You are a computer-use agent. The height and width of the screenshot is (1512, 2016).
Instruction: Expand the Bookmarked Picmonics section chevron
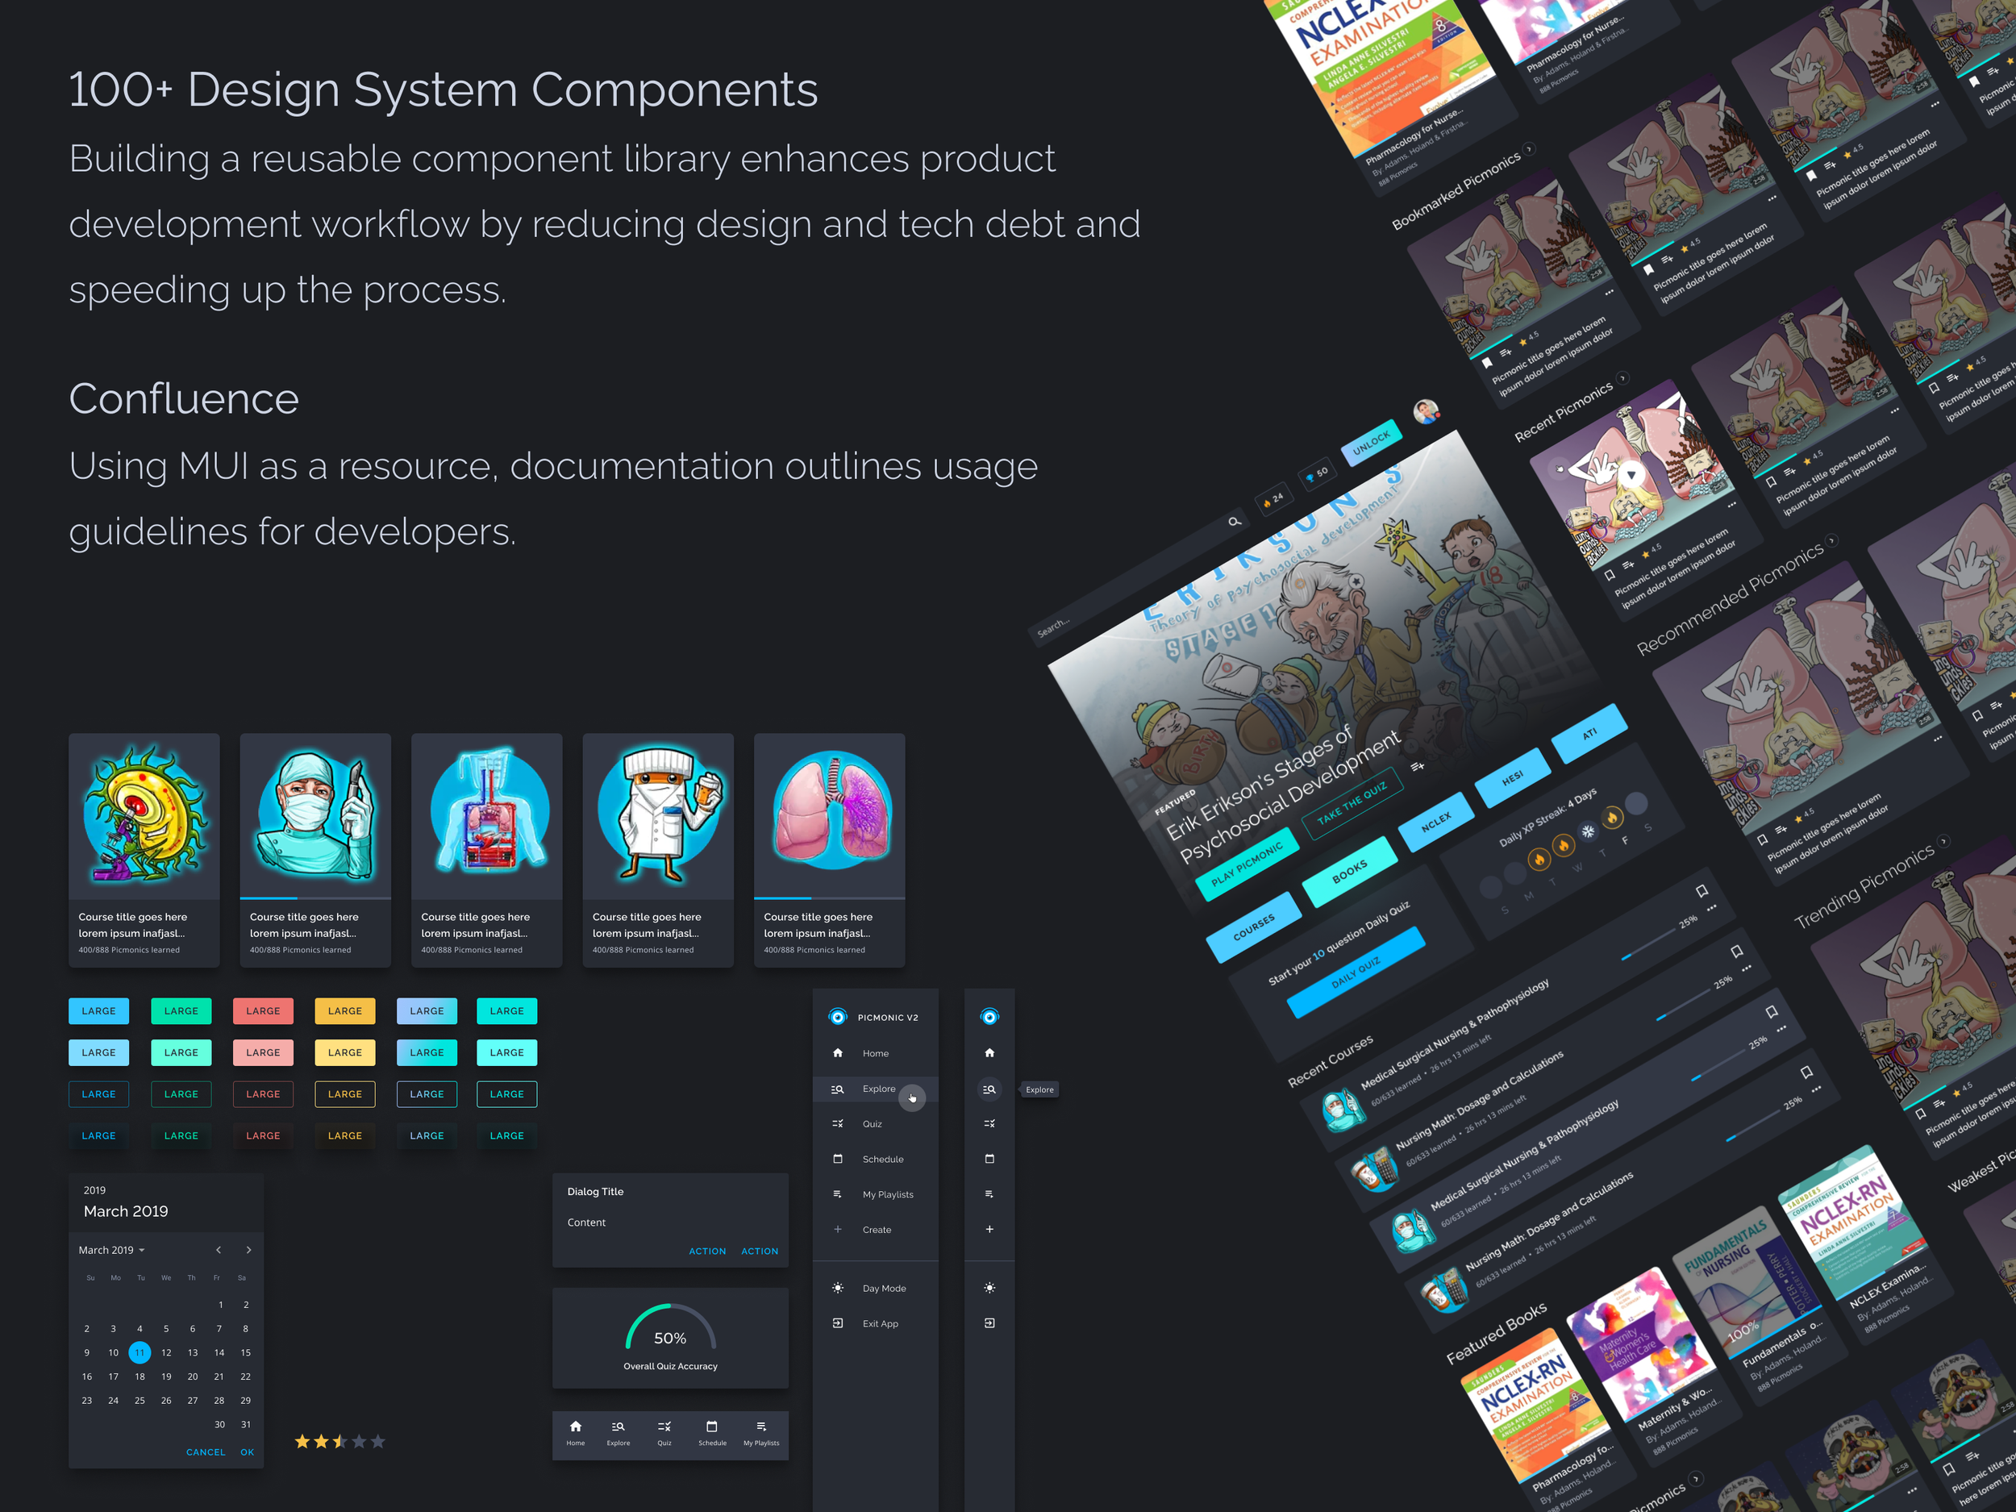click(x=1531, y=148)
